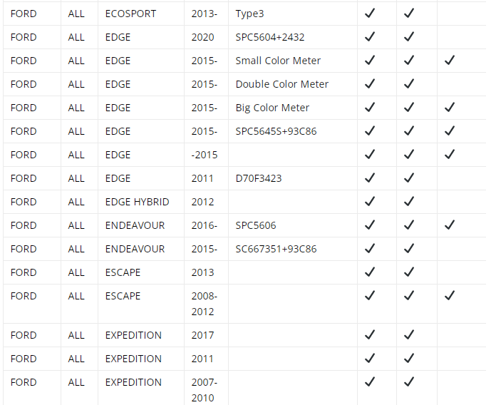Image resolution: width=491 pixels, height=405 pixels.
Task: Click the third checkmark in the EDGE -2015 row
Action: [x=450, y=154]
